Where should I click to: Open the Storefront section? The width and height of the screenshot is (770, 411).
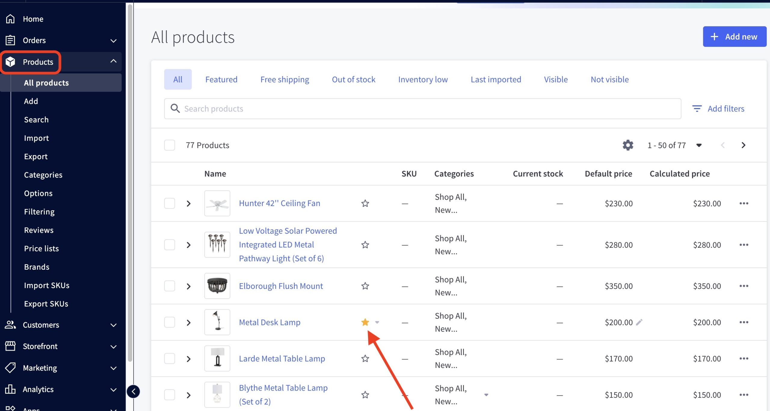40,346
